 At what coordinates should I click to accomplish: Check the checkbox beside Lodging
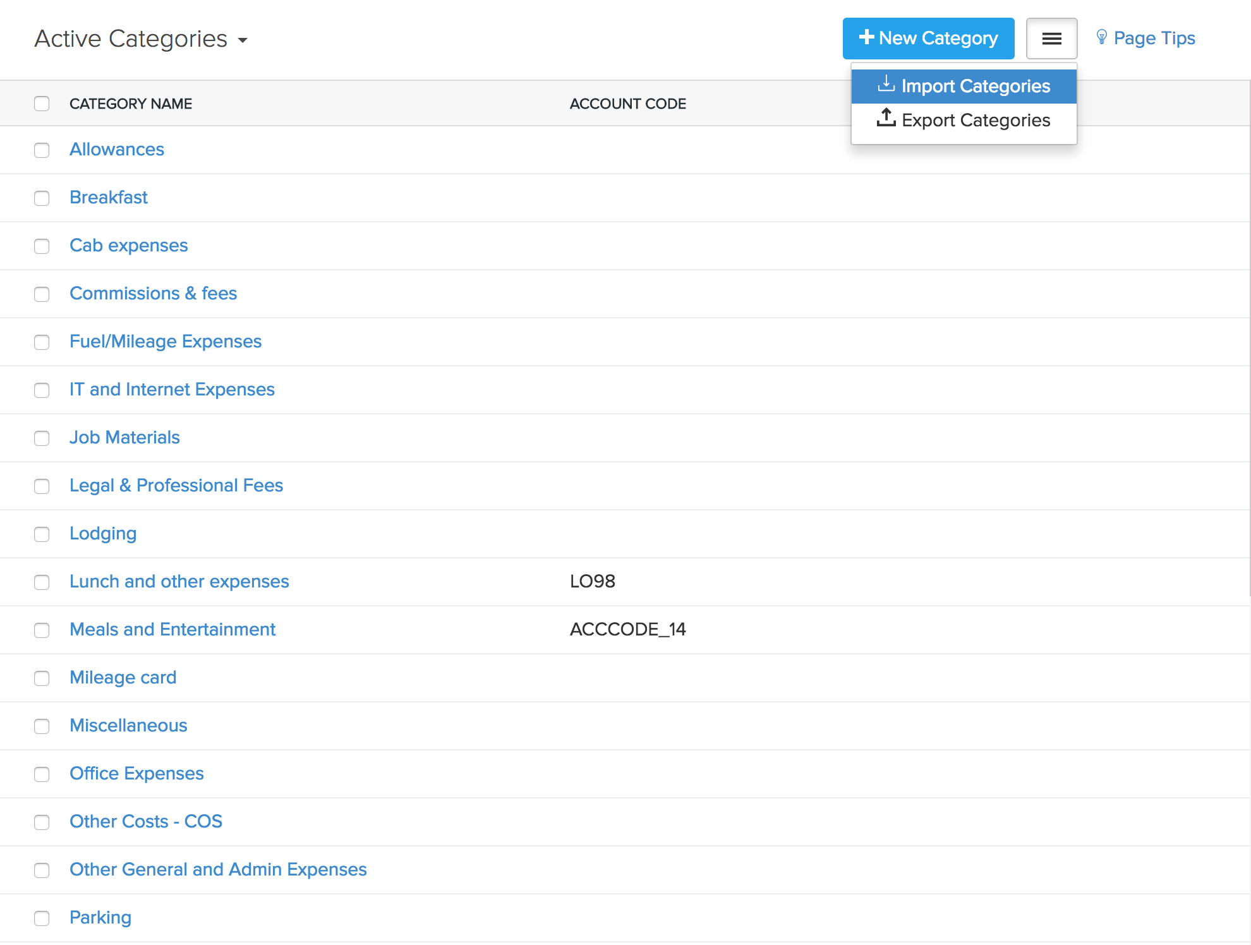click(42, 535)
